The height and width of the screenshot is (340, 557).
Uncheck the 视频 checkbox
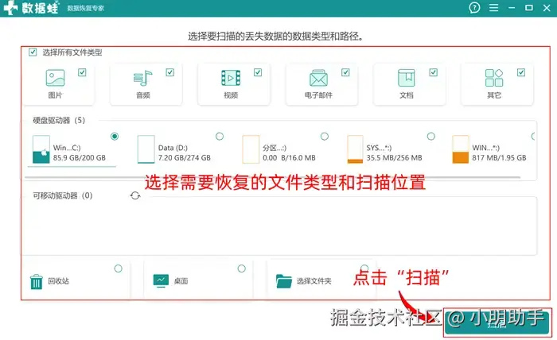pyautogui.click(x=258, y=72)
